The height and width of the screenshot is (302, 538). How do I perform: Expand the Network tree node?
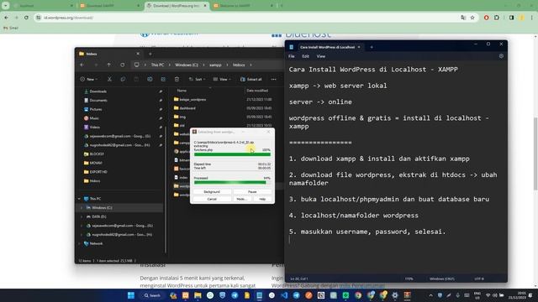point(79,243)
